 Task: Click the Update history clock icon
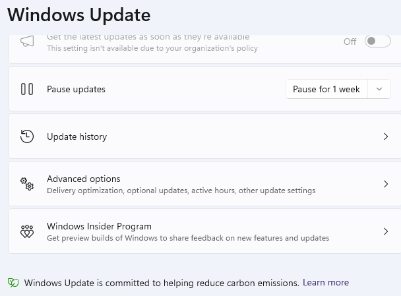coord(27,136)
